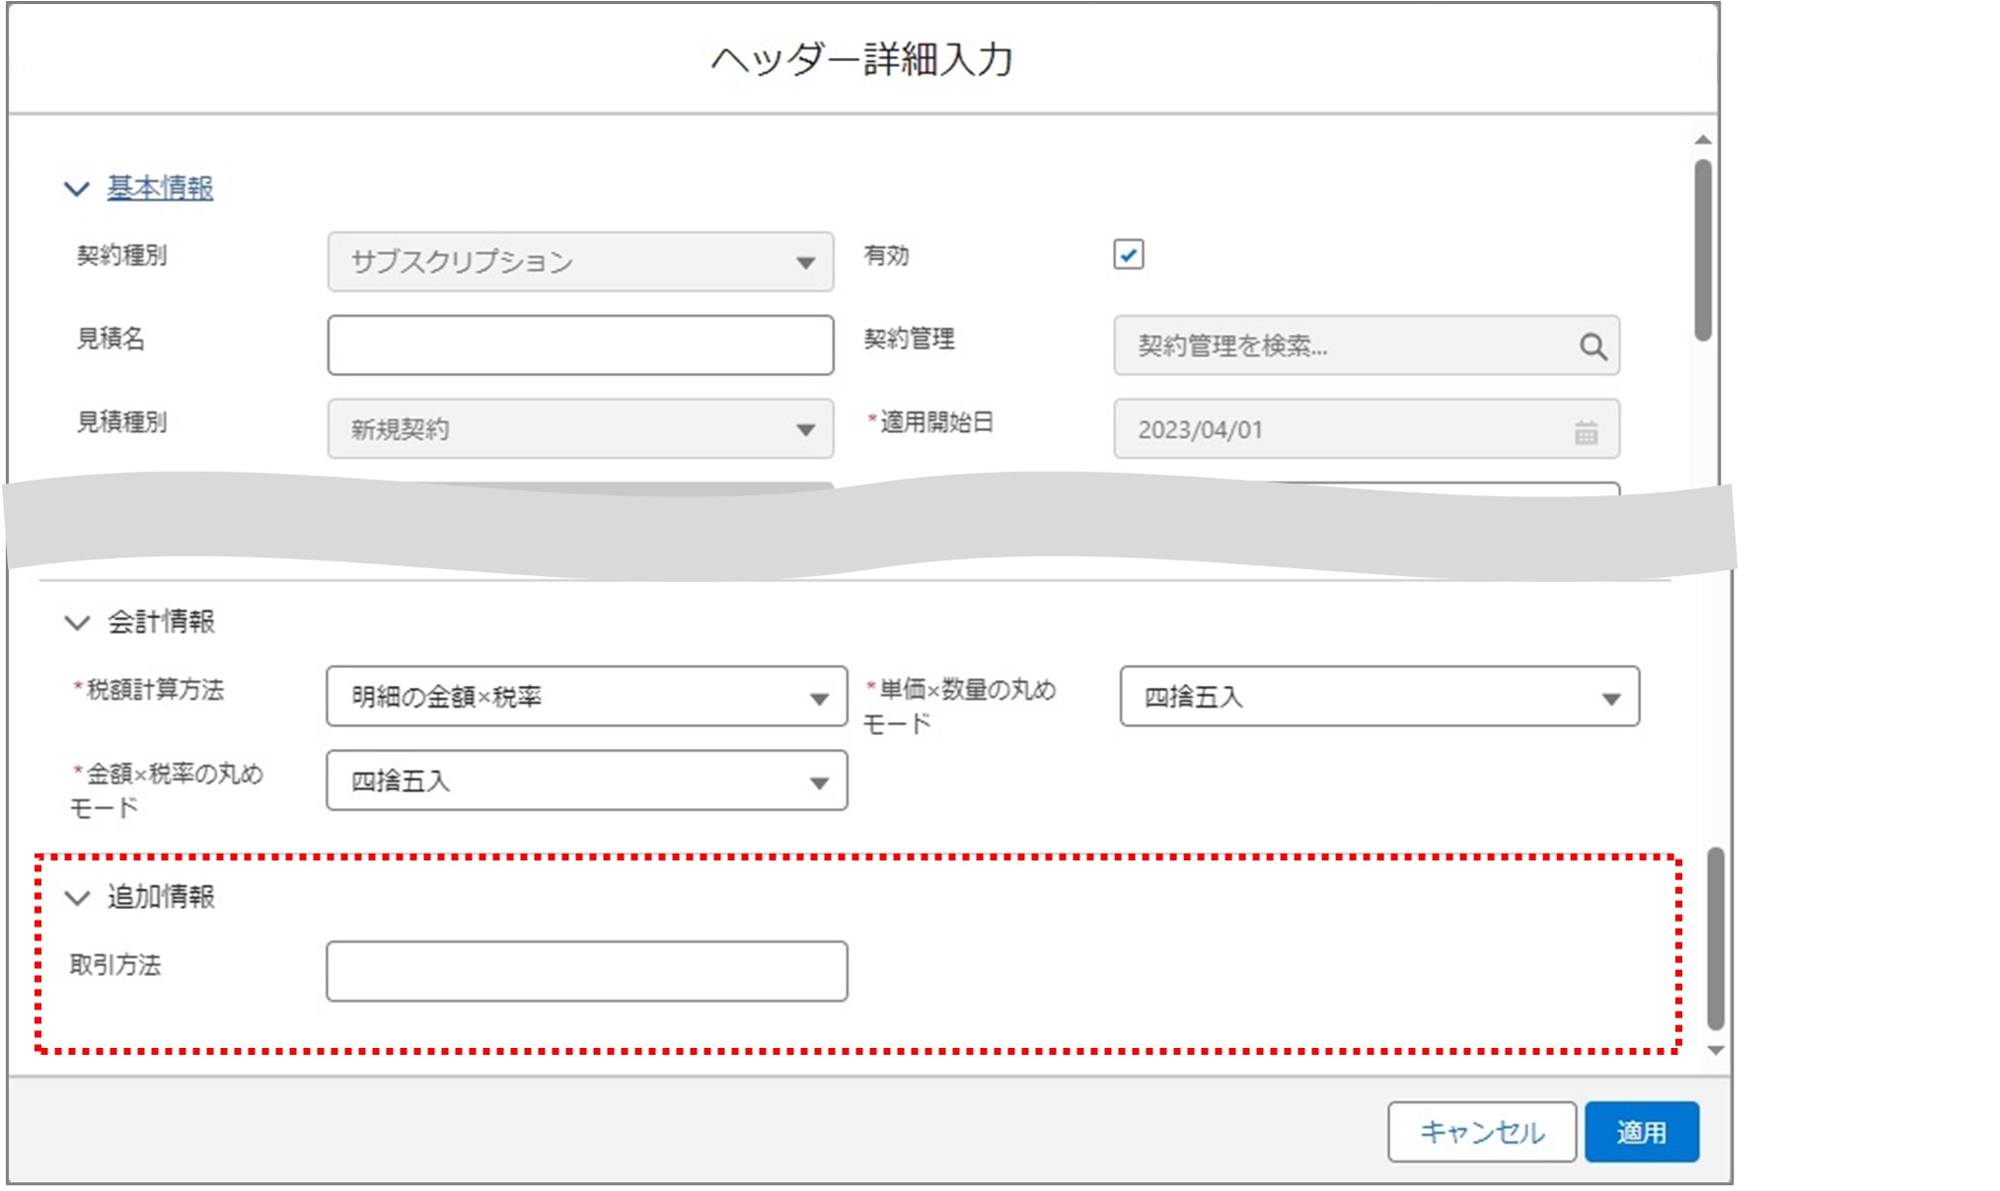This screenshot has width=2000, height=1191.
Task: Open the 見積種別 dropdown
Action: (x=580, y=429)
